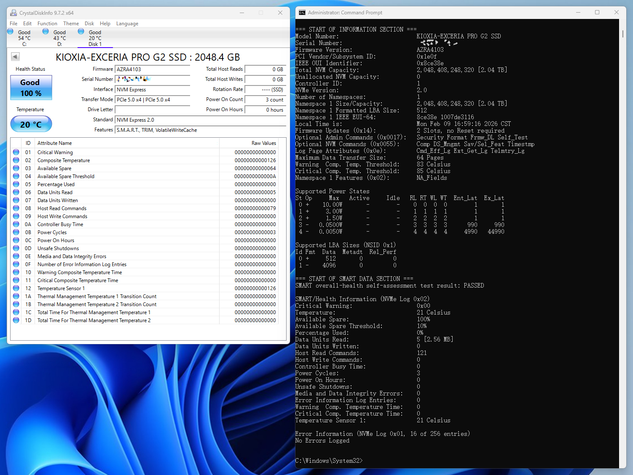Click status orb for Critical Warning row

tap(16, 152)
